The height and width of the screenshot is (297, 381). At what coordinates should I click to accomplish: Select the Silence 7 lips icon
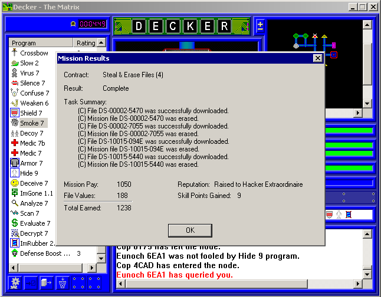[15, 83]
